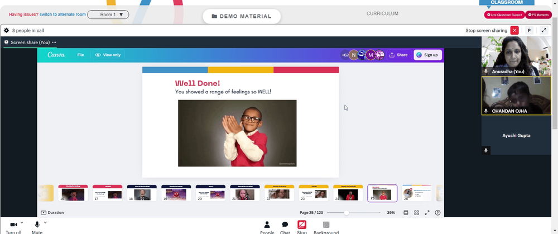Click the View only eye button

108,55
